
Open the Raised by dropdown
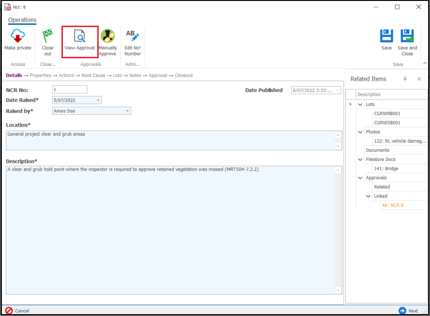[127, 111]
